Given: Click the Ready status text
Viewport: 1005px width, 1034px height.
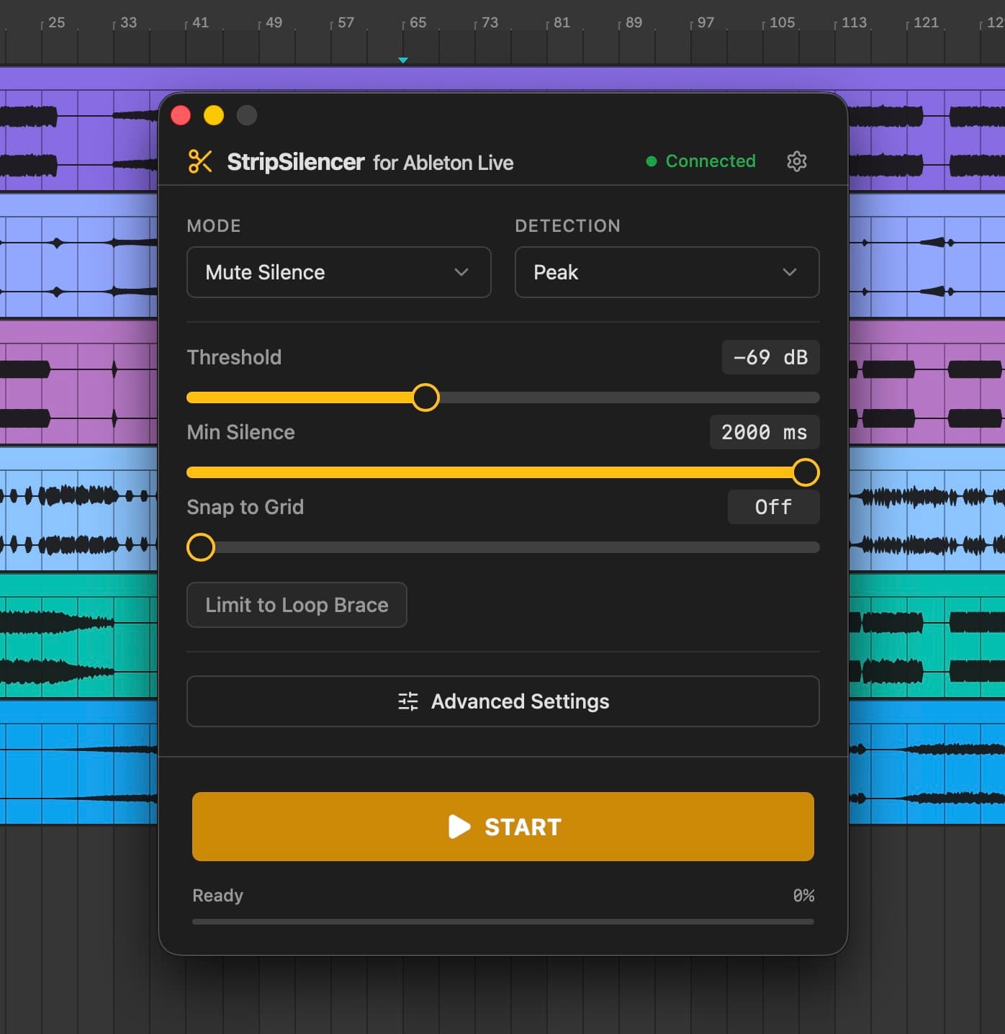Looking at the screenshot, I should click(217, 895).
